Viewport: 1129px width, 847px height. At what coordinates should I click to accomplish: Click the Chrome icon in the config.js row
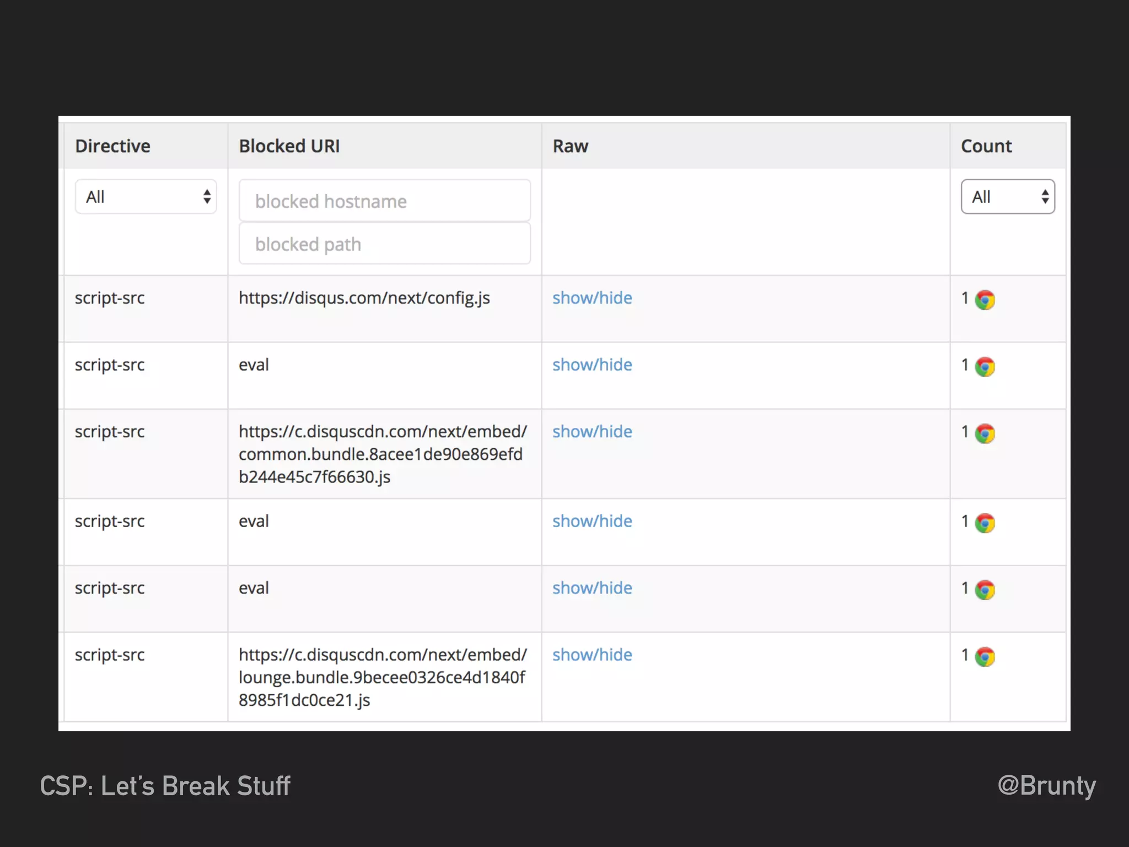click(985, 300)
